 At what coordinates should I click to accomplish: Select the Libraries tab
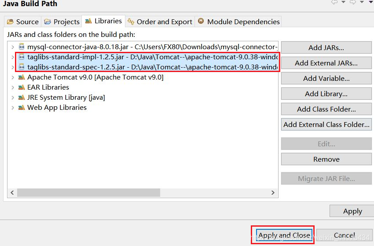pyautogui.click(x=103, y=21)
